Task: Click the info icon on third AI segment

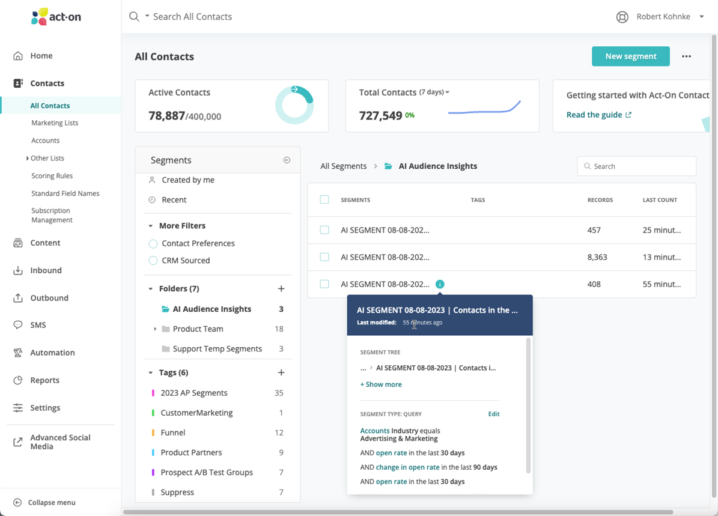Action: tap(440, 284)
